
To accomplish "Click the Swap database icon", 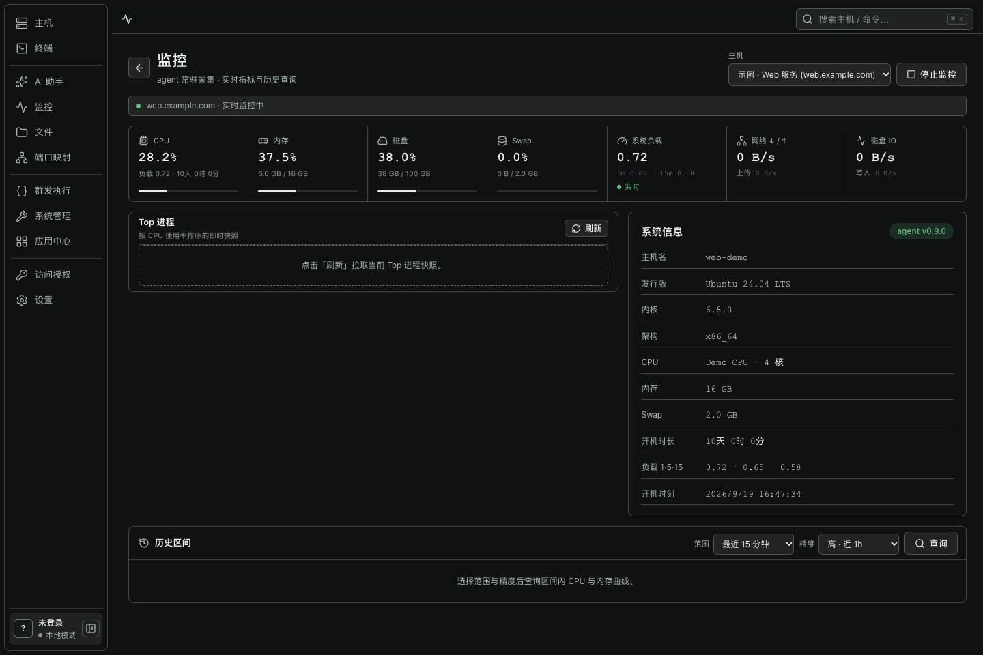I will 502,141.
